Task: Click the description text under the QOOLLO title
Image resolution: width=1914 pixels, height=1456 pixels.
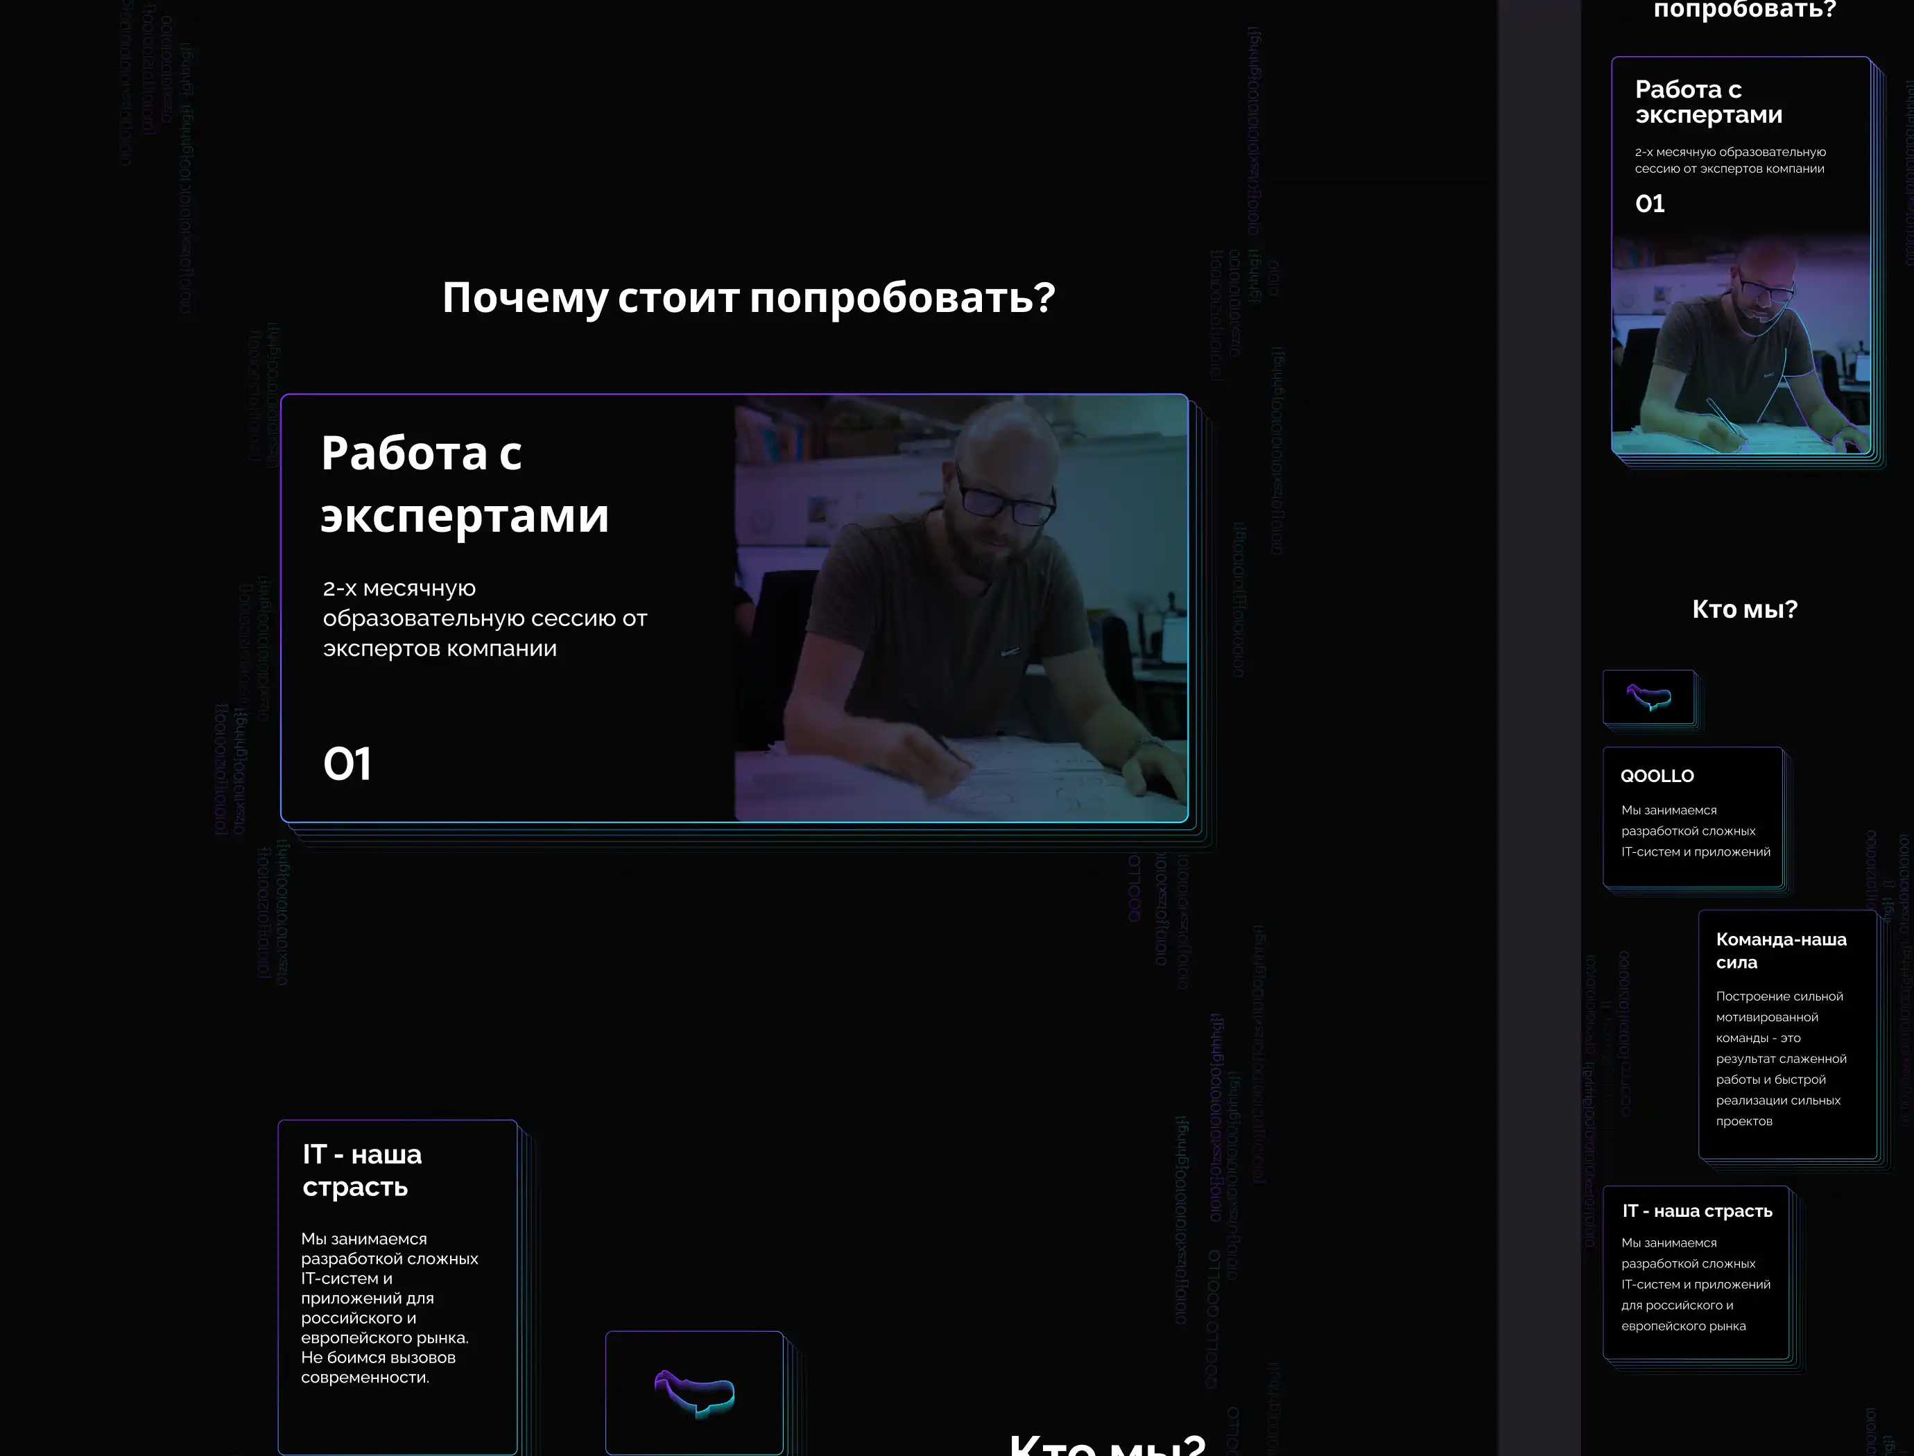Action: pos(1695,831)
